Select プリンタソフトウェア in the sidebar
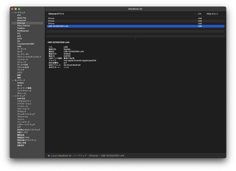 [x=26, y=114]
